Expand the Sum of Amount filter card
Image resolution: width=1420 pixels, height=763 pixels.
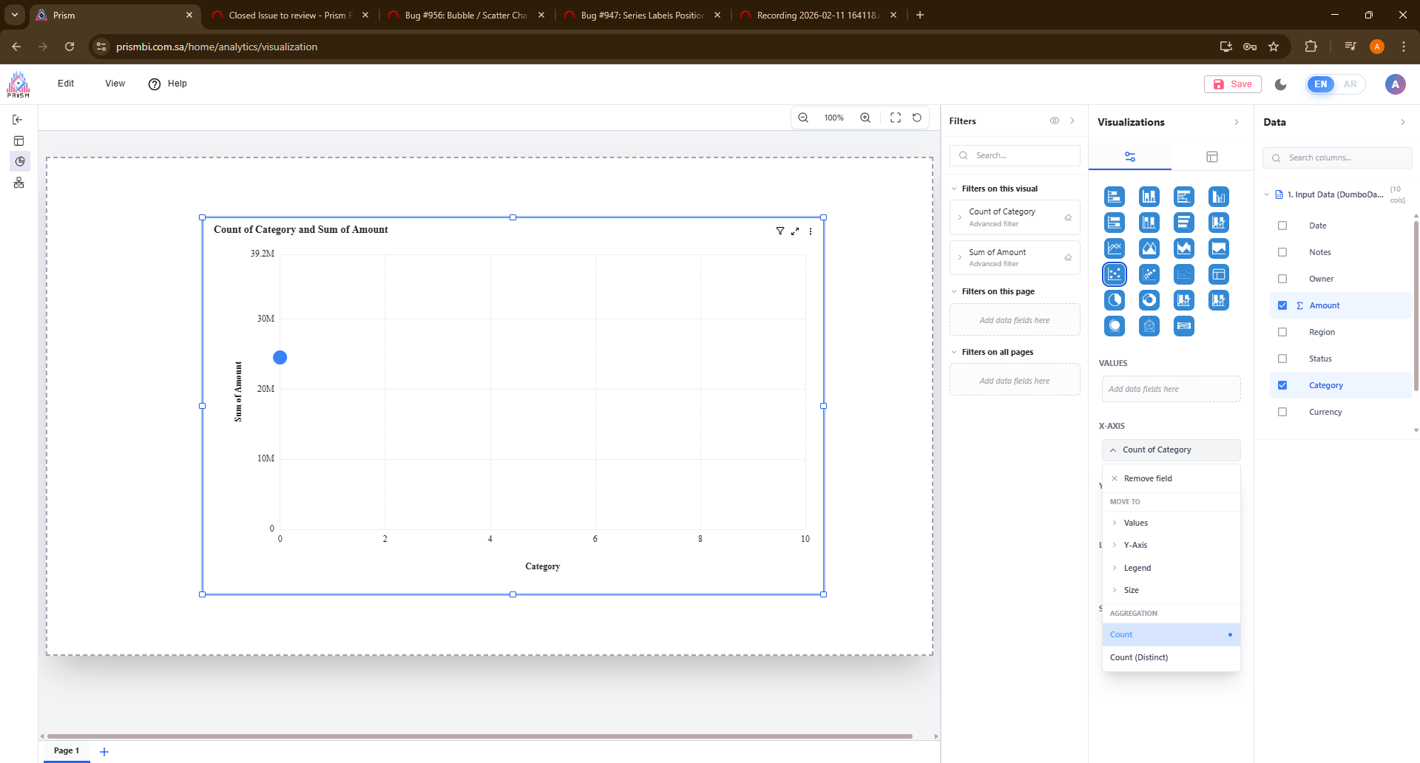960,257
